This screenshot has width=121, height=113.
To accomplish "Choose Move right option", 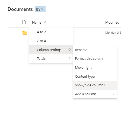I will point(95,67).
